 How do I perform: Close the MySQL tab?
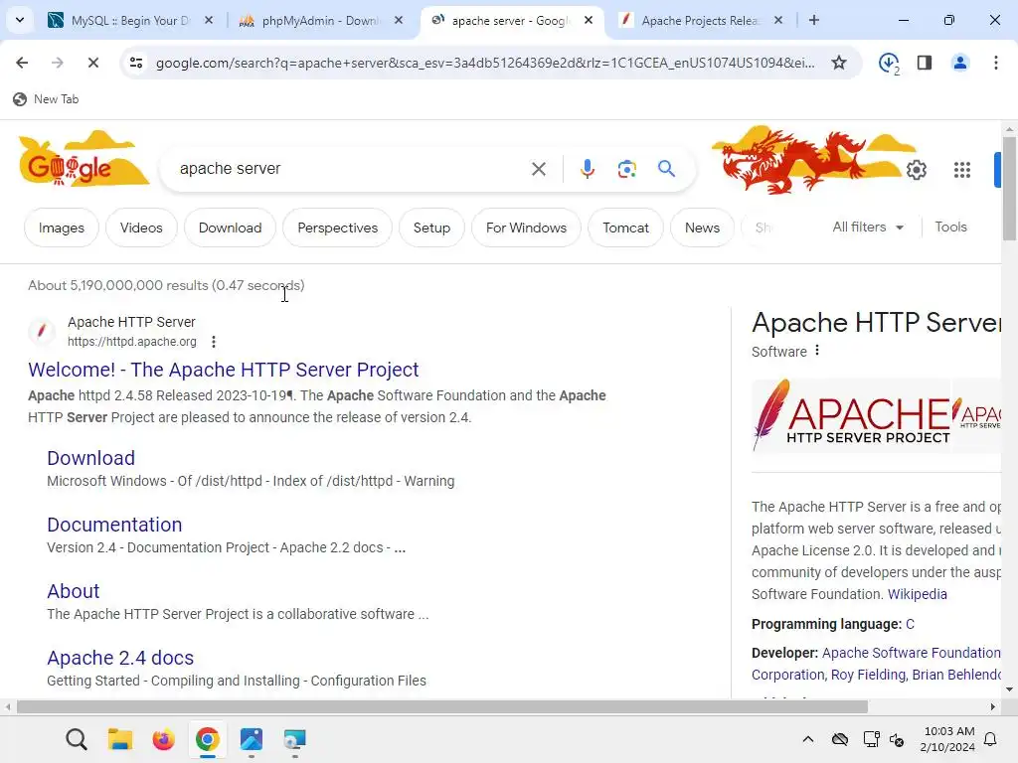[x=209, y=20]
